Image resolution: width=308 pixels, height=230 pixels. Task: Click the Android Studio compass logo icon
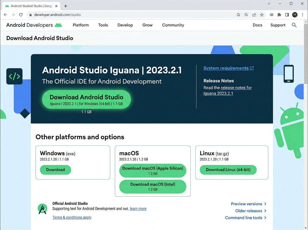[x=42, y=209]
